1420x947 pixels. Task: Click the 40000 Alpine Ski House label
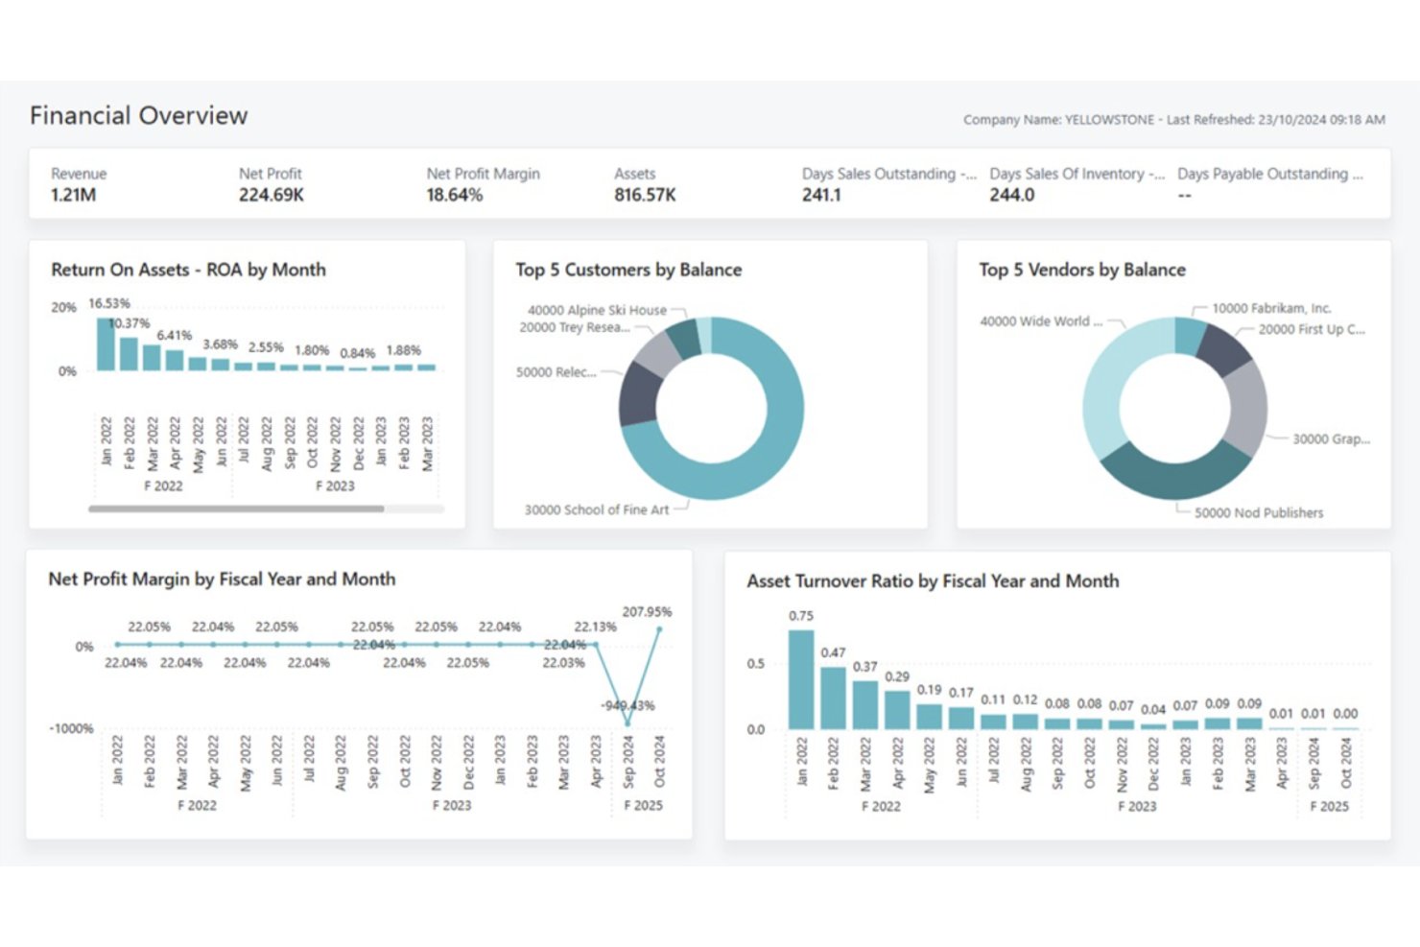(597, 310)
